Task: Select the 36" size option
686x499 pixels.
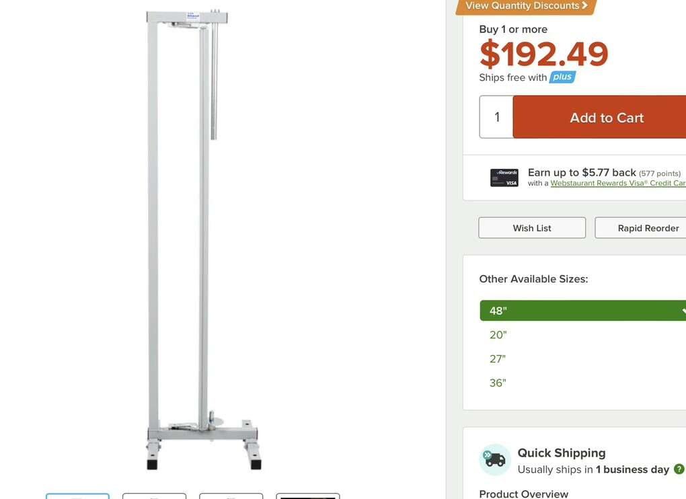Action: 498,383
